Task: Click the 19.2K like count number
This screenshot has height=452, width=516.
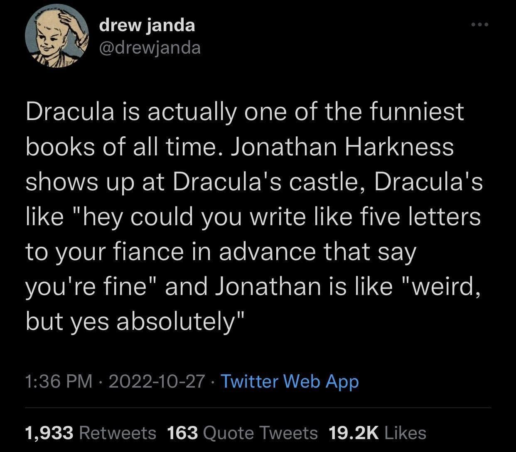Action: pyautogui.click(x=354, y=433)
